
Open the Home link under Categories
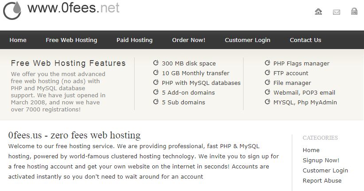311,150
